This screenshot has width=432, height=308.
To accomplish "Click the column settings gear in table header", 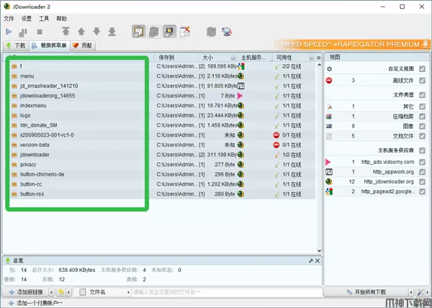I will 319,58.
